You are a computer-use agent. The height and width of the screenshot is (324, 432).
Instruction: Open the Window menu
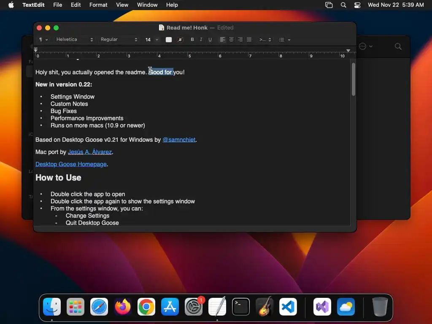pos(147,5)
